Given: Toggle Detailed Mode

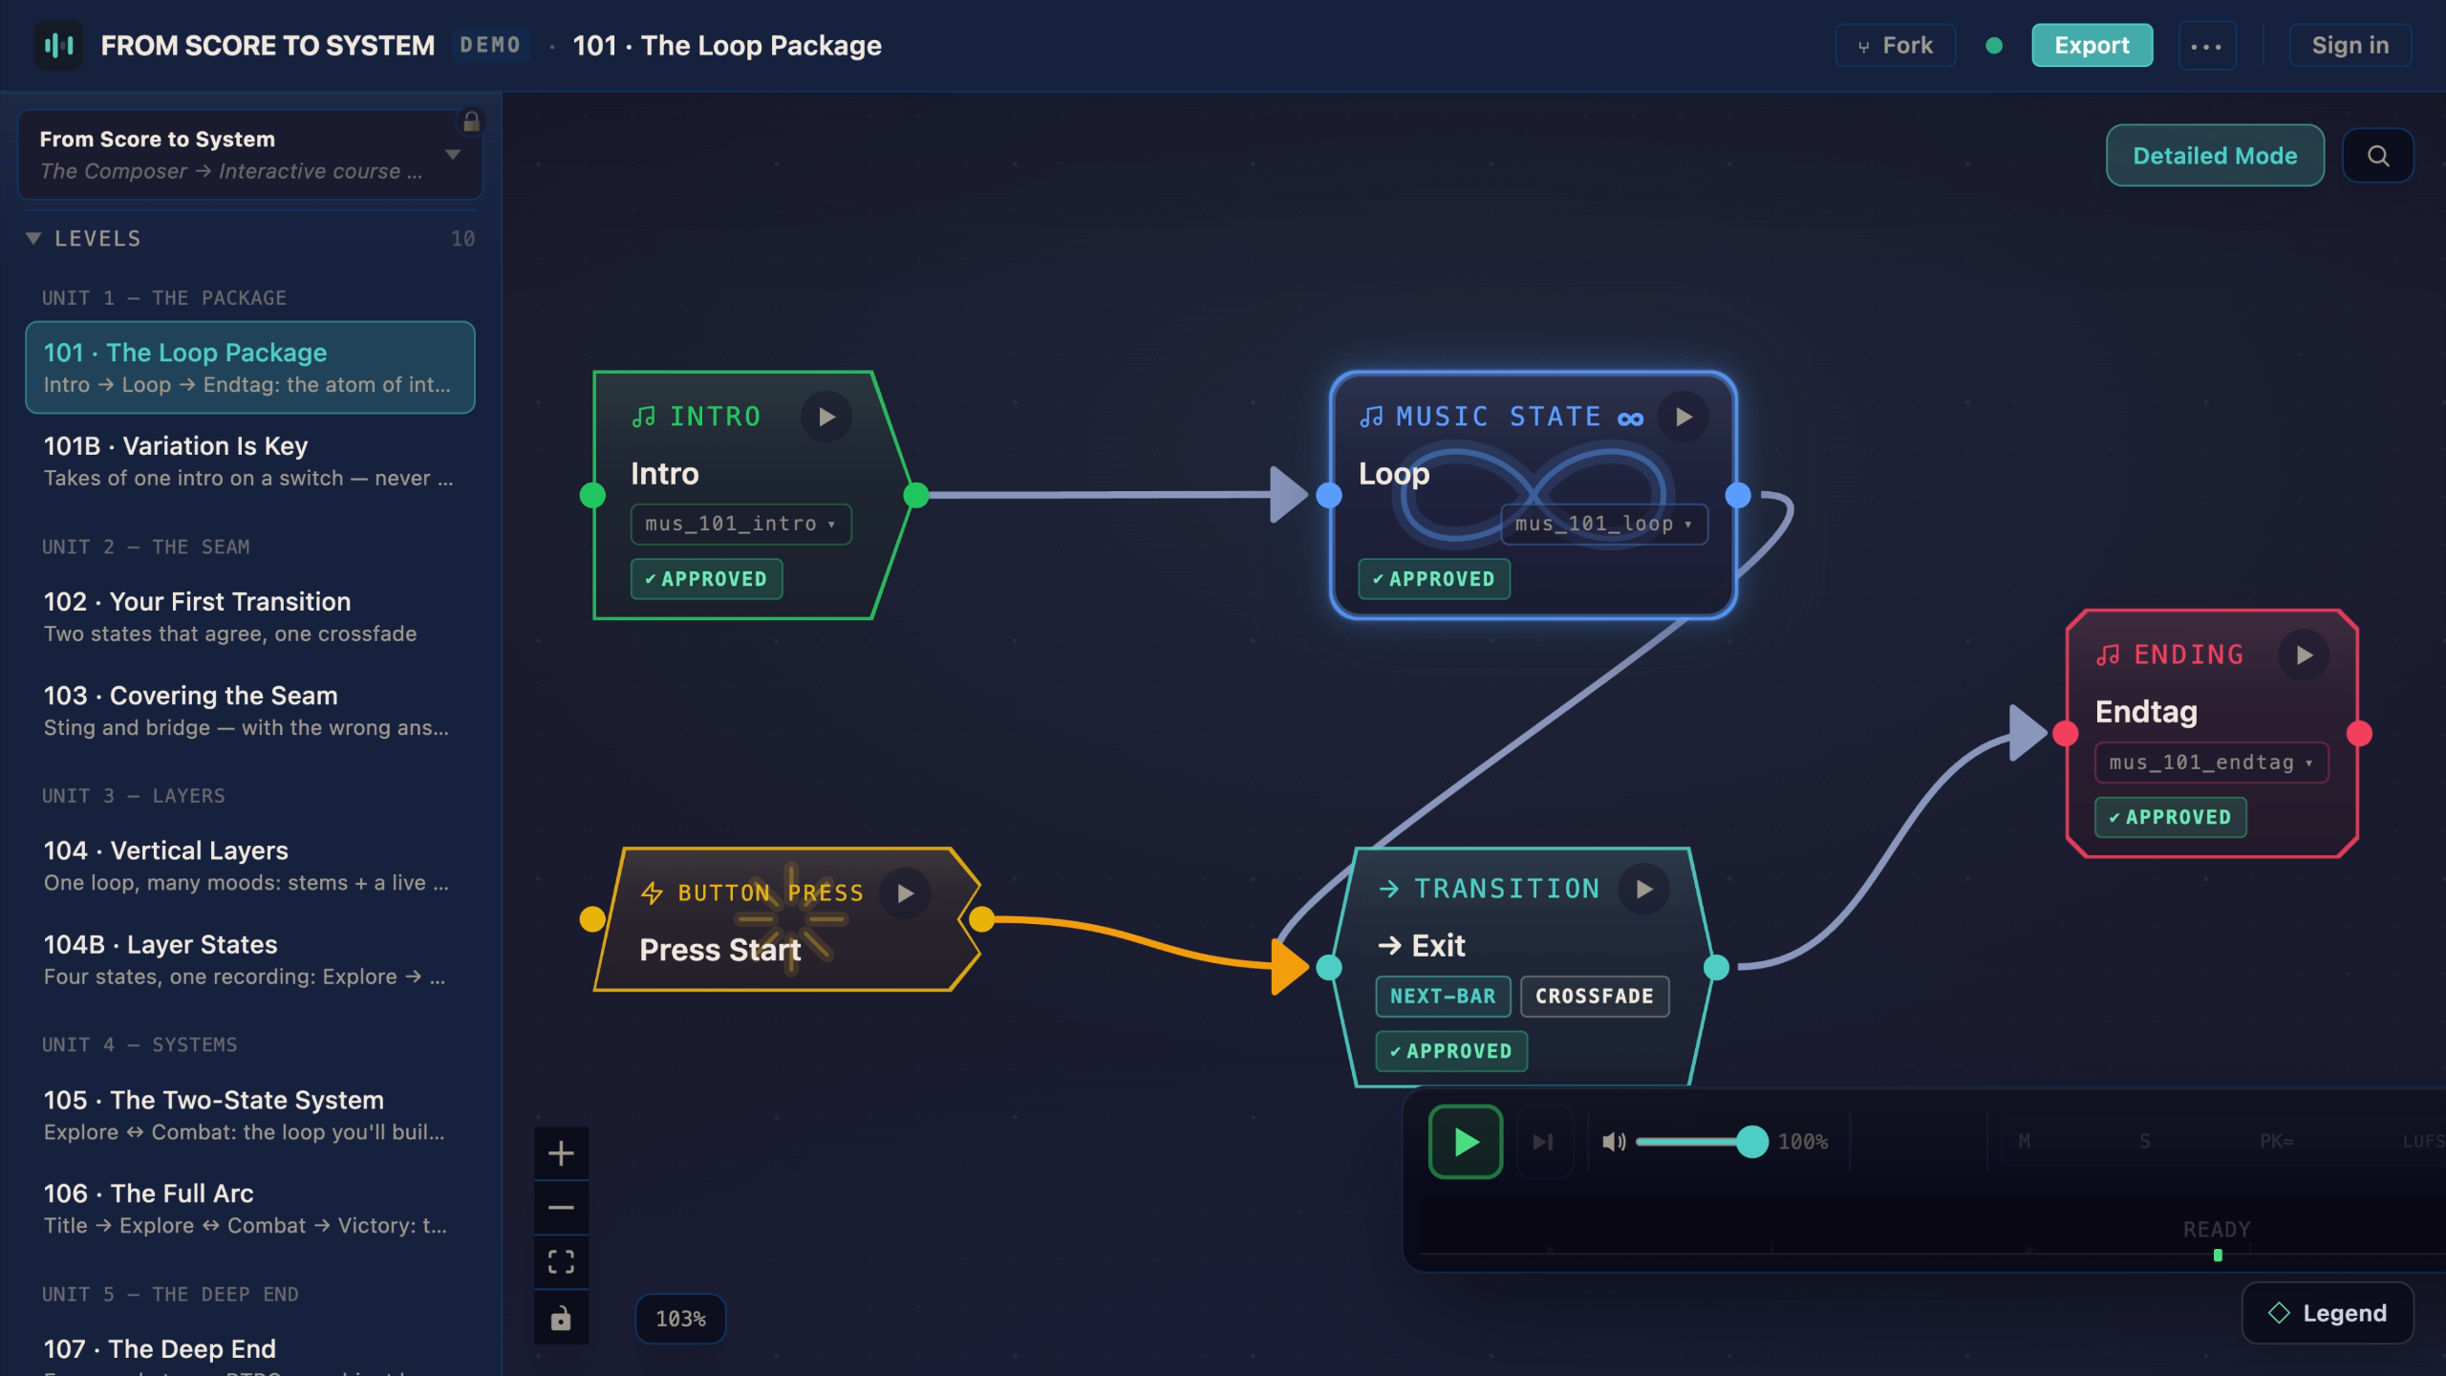Looking at the screenshot, I should click(x=2215, y=156).
